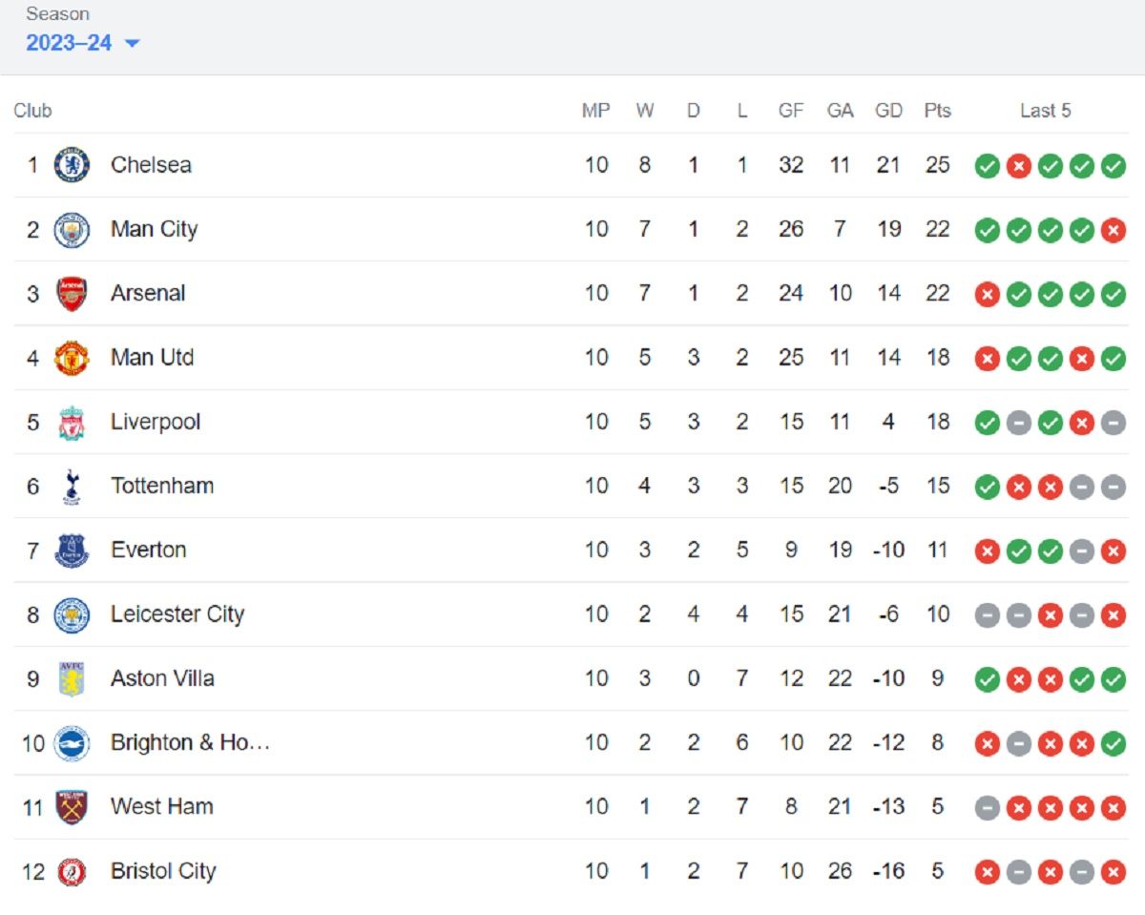Image resolution: width=1145 pixels, height=915 pixels.
Task: Click the Aston Villa badge
Action: [x=71, y=678]
